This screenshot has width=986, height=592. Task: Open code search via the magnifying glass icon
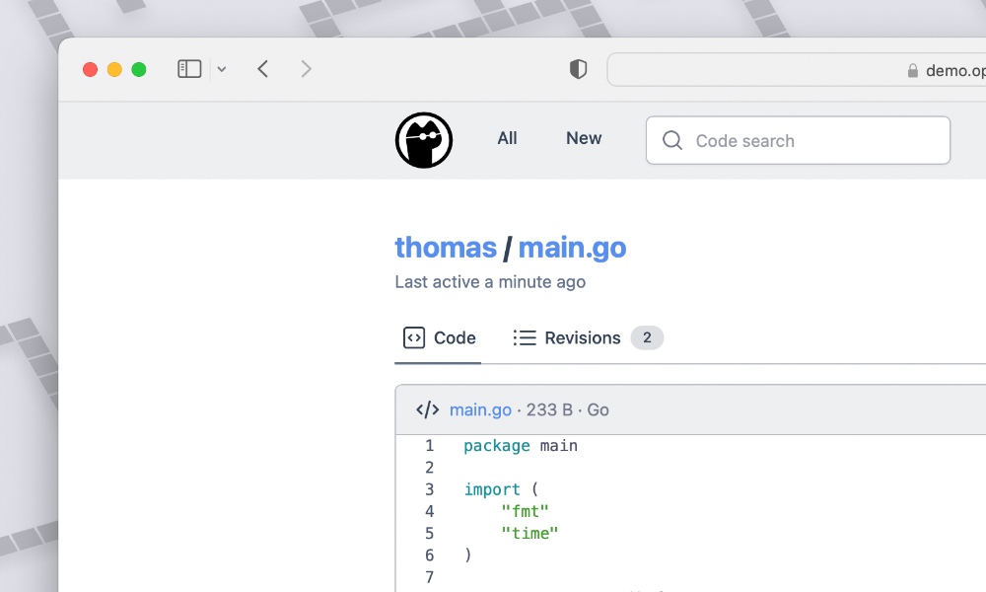[x=671, y=140]
